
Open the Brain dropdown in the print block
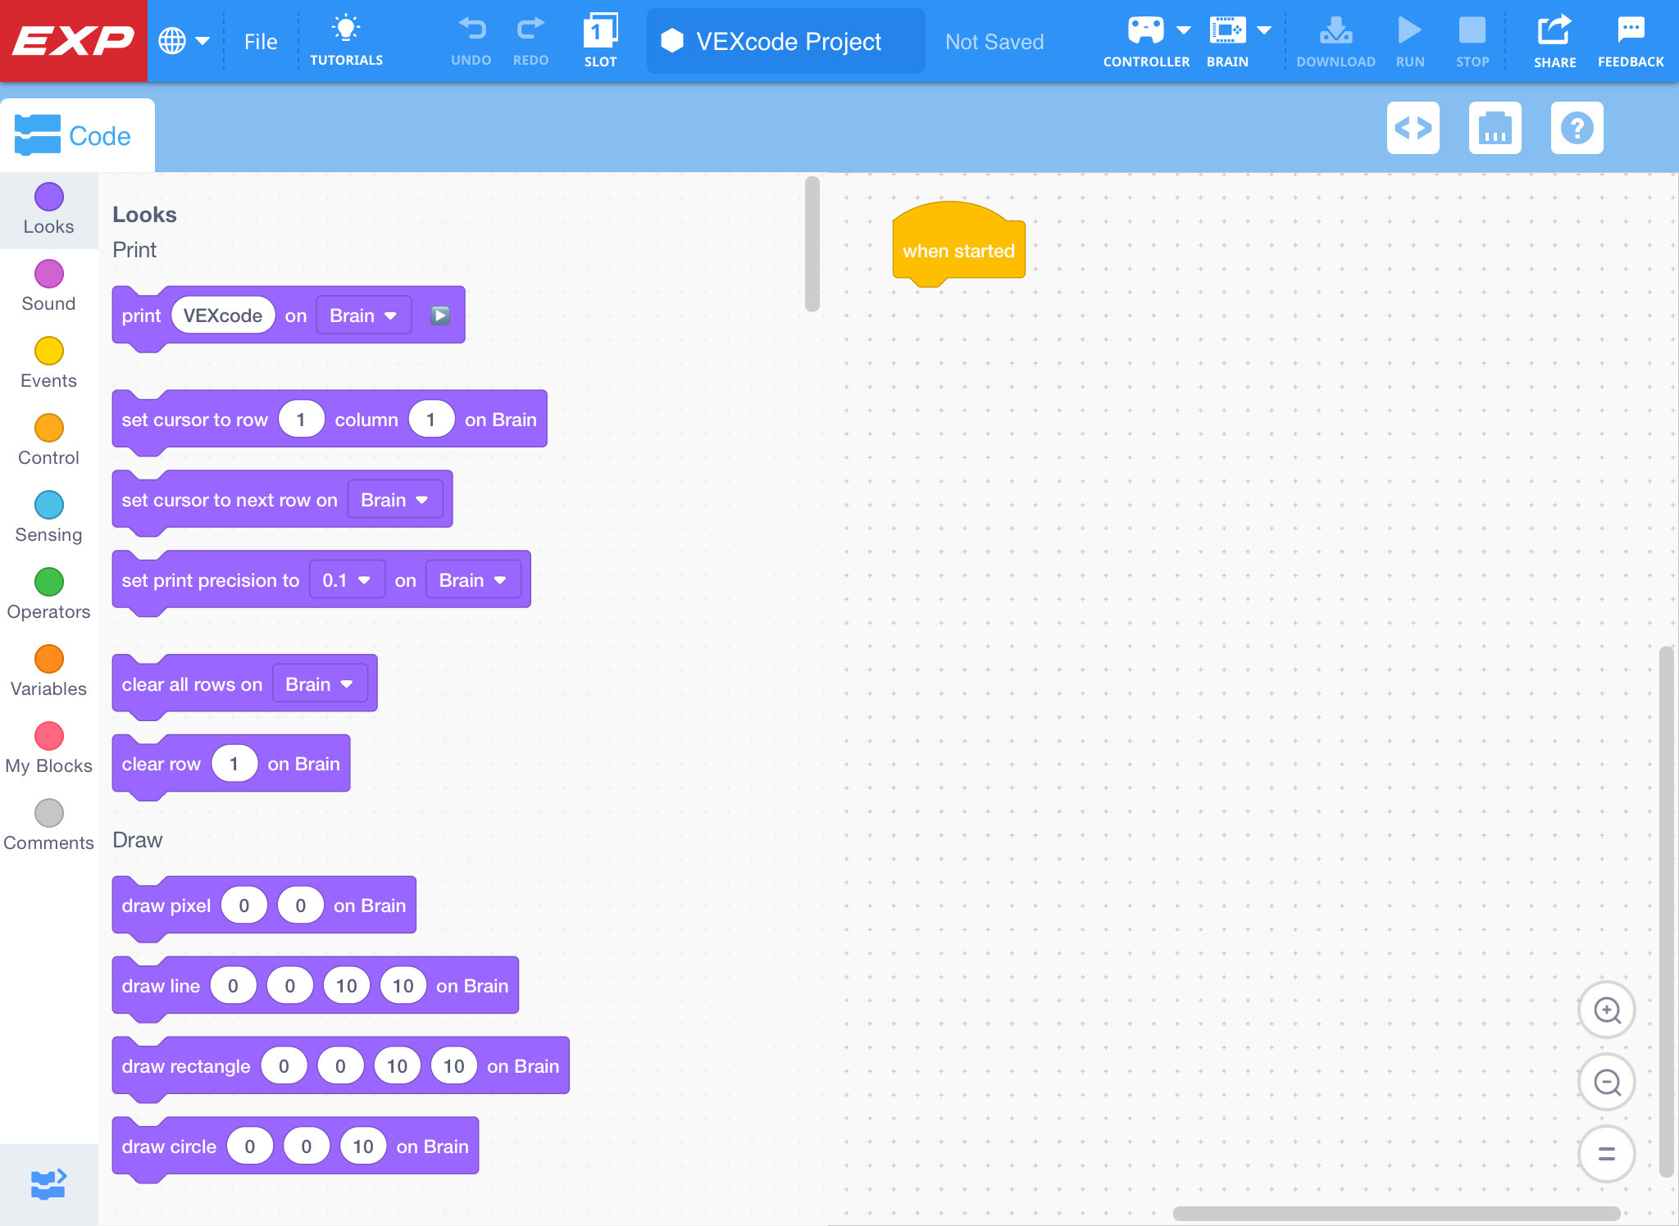click(363, 315)
